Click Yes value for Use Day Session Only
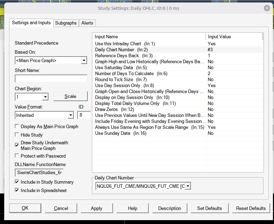The height and width of the screenshot is (224, 274). pyautogui.click(x=212, y=86)
